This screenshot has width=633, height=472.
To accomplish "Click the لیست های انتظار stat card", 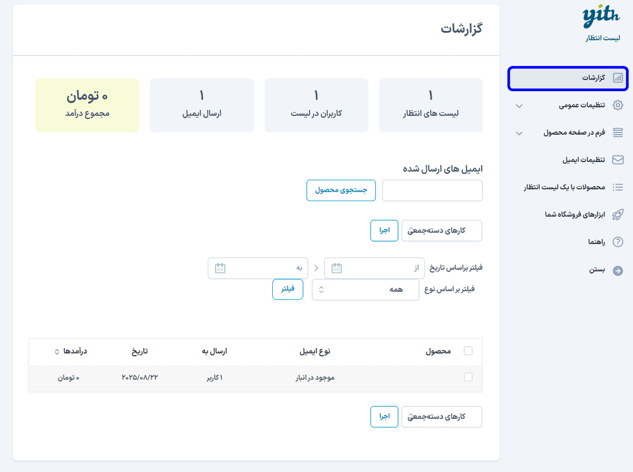I will click(430, 105).
